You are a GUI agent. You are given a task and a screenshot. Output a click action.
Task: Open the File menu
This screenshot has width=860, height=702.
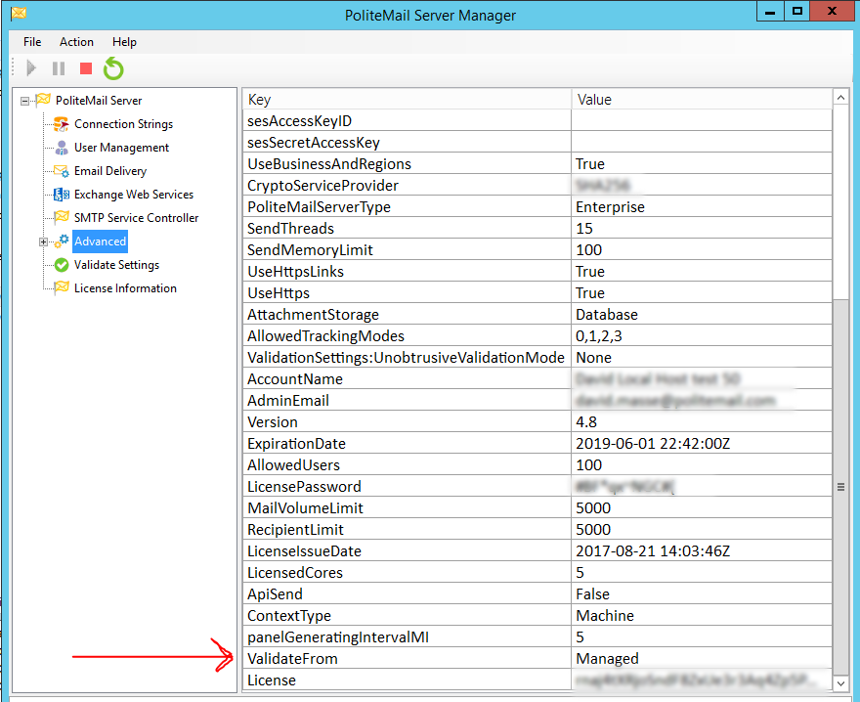(32, 42)
